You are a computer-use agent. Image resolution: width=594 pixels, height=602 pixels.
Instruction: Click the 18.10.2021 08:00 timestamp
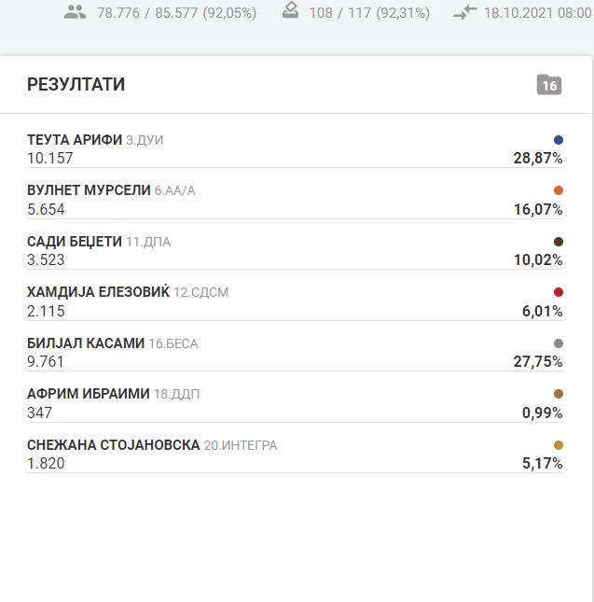coord(538,13)
